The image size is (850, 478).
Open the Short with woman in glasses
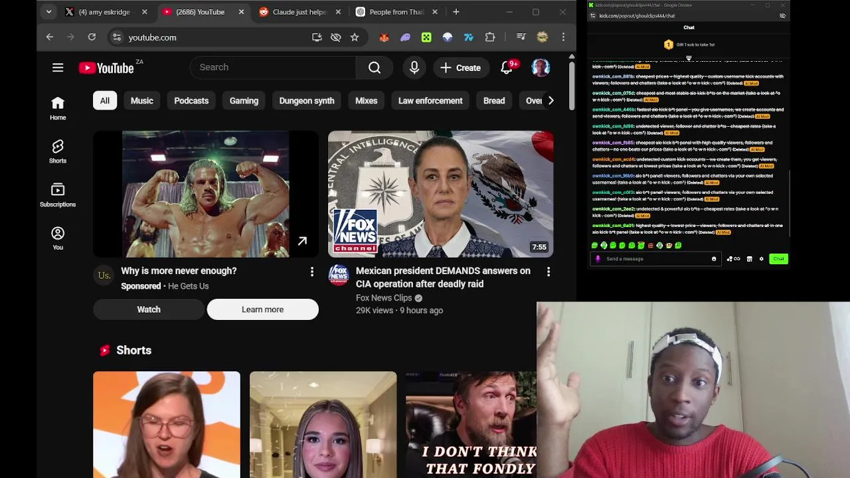point(167,425)
